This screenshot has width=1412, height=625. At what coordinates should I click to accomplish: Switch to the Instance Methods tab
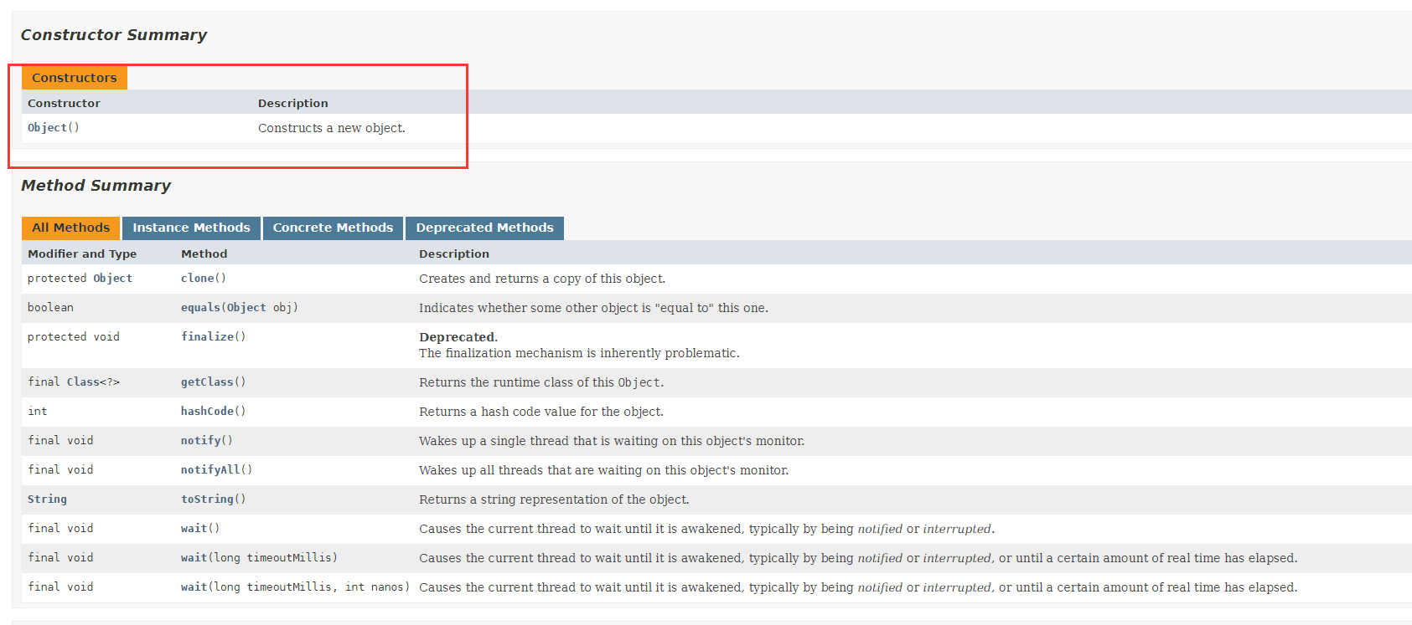pos(191,228)
